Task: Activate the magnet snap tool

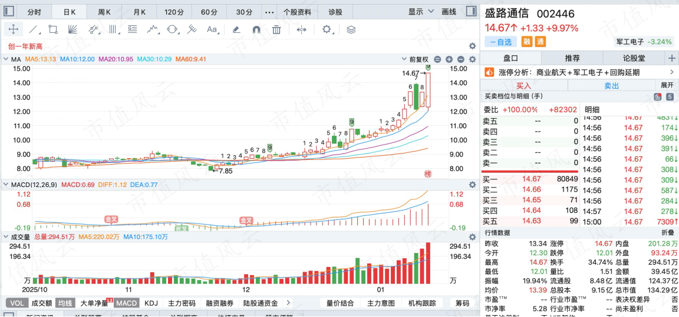Action: coord(256,29)
